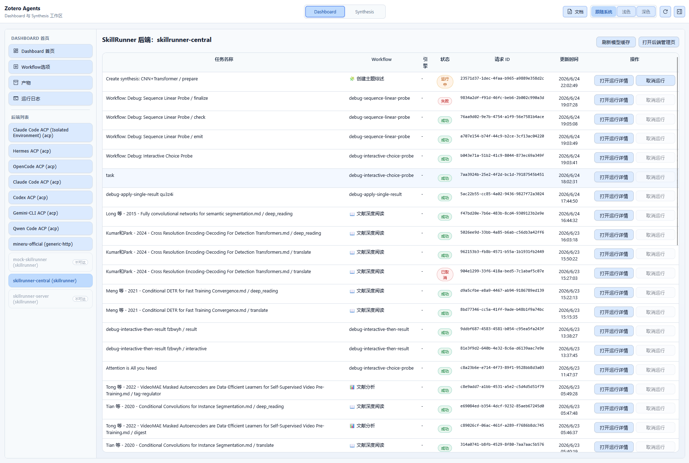Switch theme to 跟随系统

coord(603,12)
